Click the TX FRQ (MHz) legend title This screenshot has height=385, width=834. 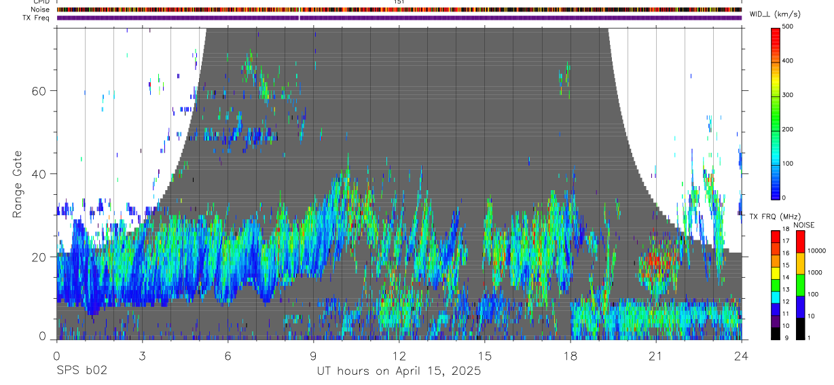[774, 217]
